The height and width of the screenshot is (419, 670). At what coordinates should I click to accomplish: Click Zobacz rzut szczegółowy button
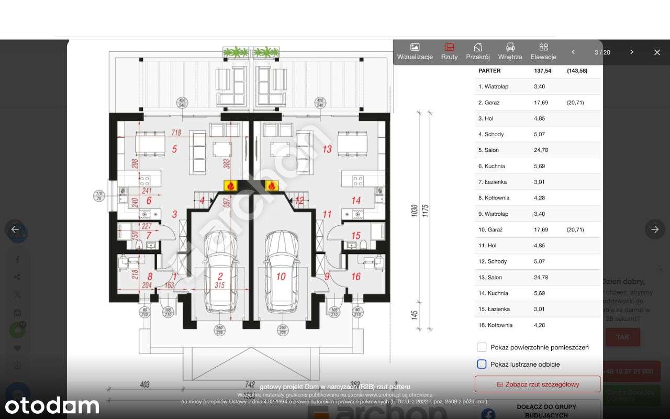tap(538, 384)
